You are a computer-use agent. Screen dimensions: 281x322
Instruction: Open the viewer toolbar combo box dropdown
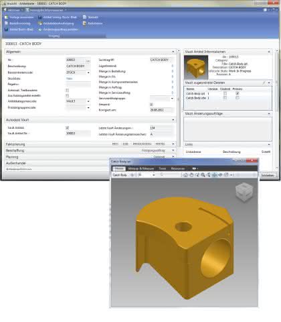coord(154,175)
